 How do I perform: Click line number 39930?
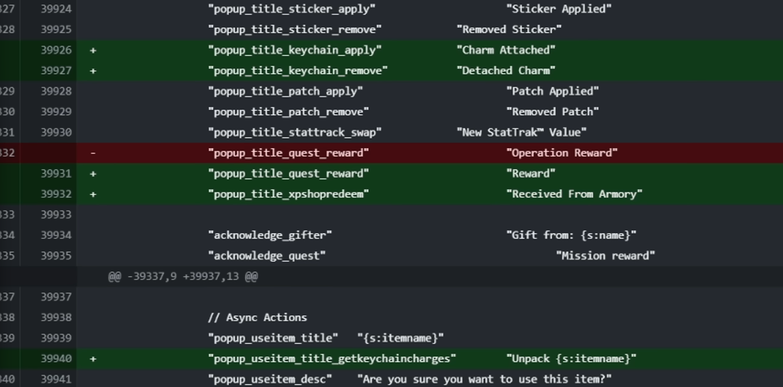pyautogui.click(x=56, y=132)
